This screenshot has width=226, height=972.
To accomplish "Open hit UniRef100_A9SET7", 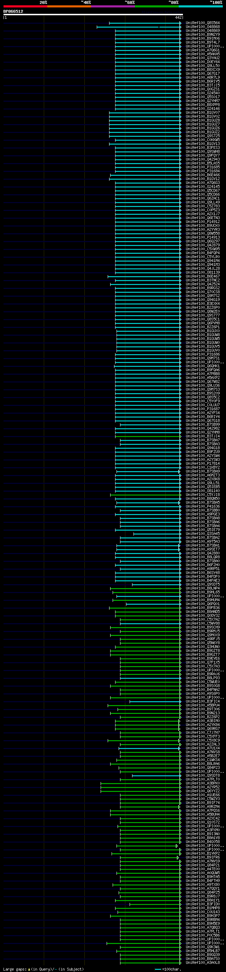I will (x=203, y=549).
